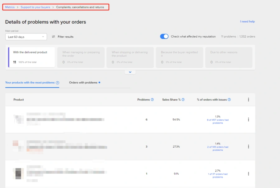Screen dimensions: 280x188
Task: Open the Support to your buyers breadcrumb
Action: pos(35,7)
